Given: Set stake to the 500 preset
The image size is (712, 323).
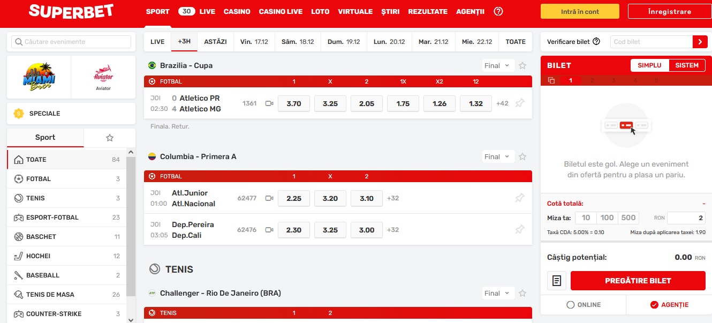Looking at the screenshot, I should pyautogui.click(x=628, y=218).
